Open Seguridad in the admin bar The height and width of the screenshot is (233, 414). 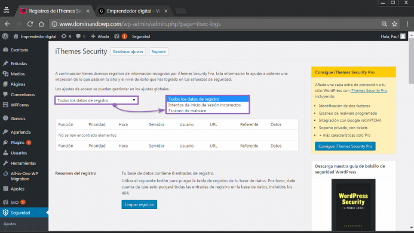141,36
